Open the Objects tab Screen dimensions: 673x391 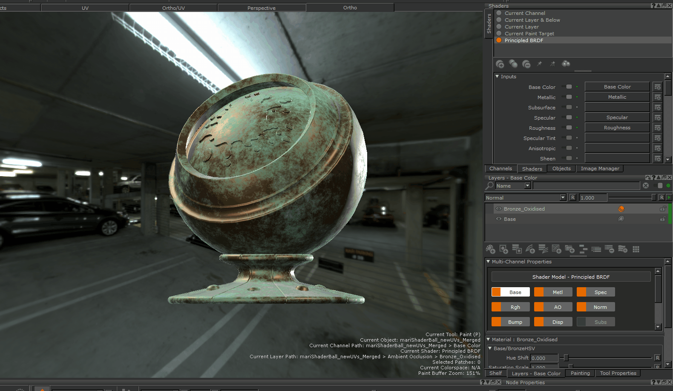point(561,168)
